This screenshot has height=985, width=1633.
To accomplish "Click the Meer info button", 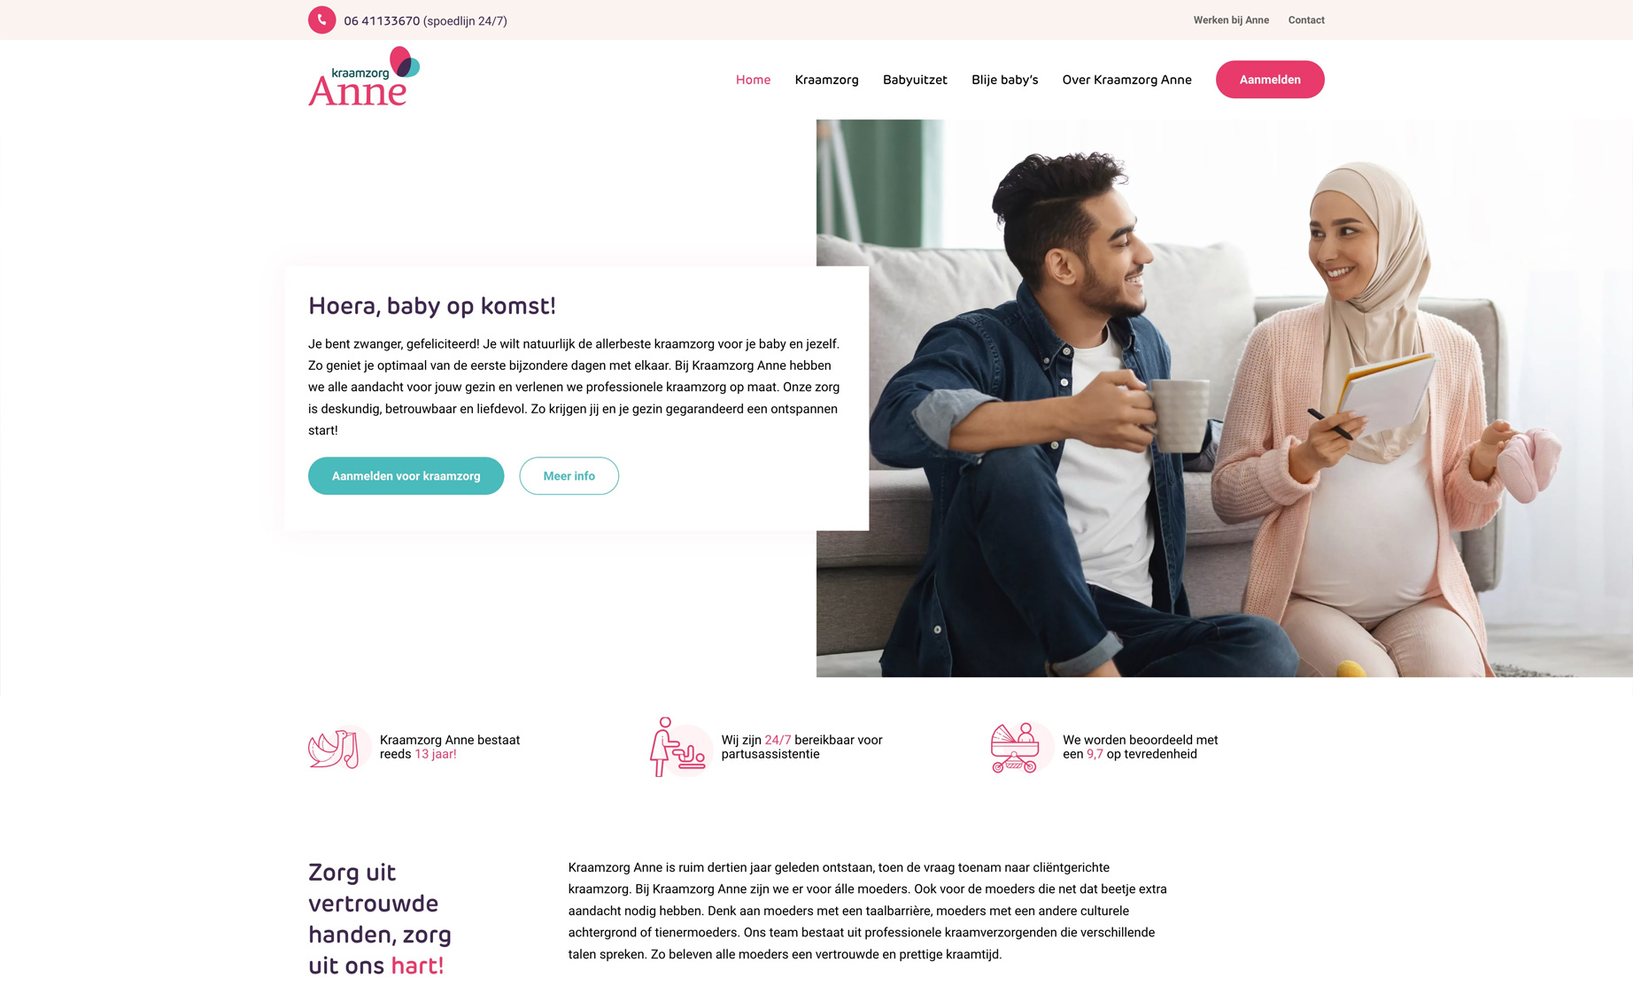I will click(569, 476).
